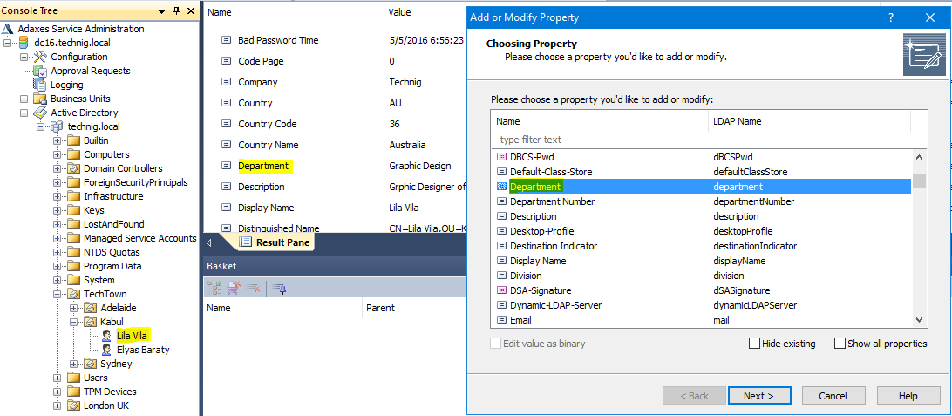Viewport: 952px width, 416px height.
Task: Click the property list scrollbar up arrow
Action: [x=919, y=157]
